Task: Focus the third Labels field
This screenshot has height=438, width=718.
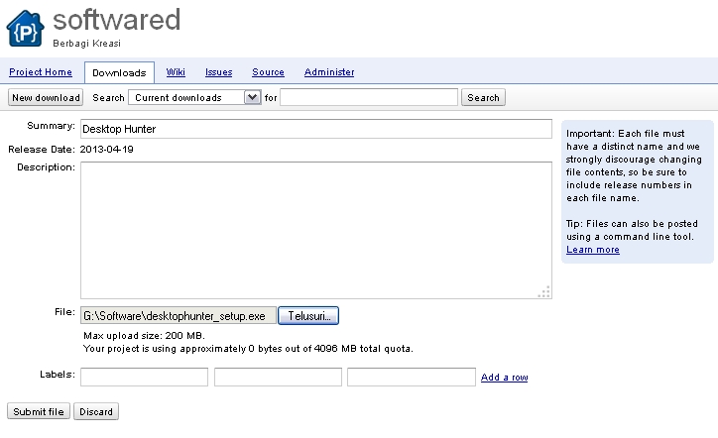Action: tap(412, 378)
